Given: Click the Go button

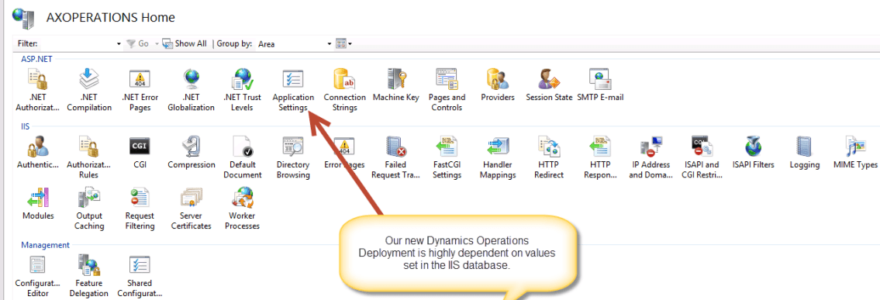Looking at the screenshot, I should (138, 43).
